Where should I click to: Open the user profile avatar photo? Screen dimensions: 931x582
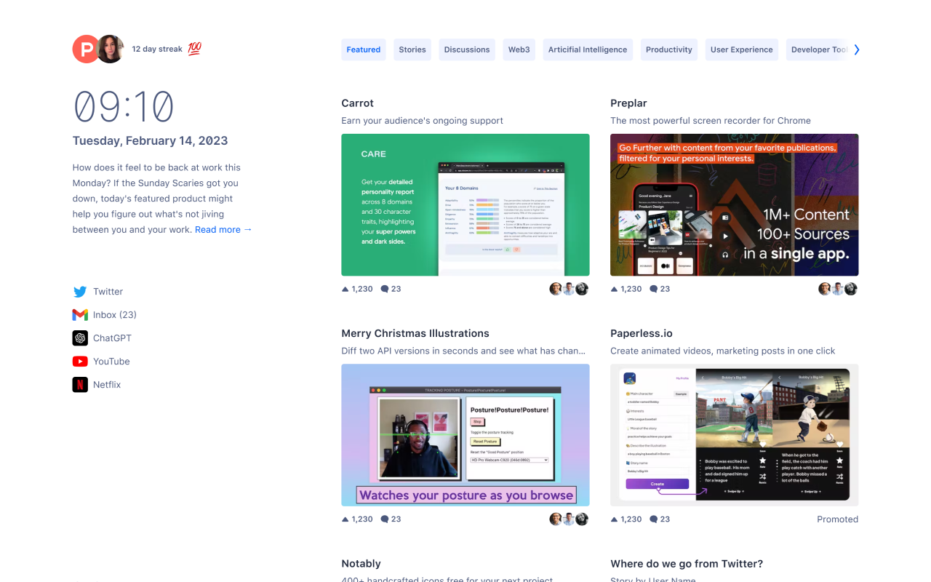coord(111,49)
